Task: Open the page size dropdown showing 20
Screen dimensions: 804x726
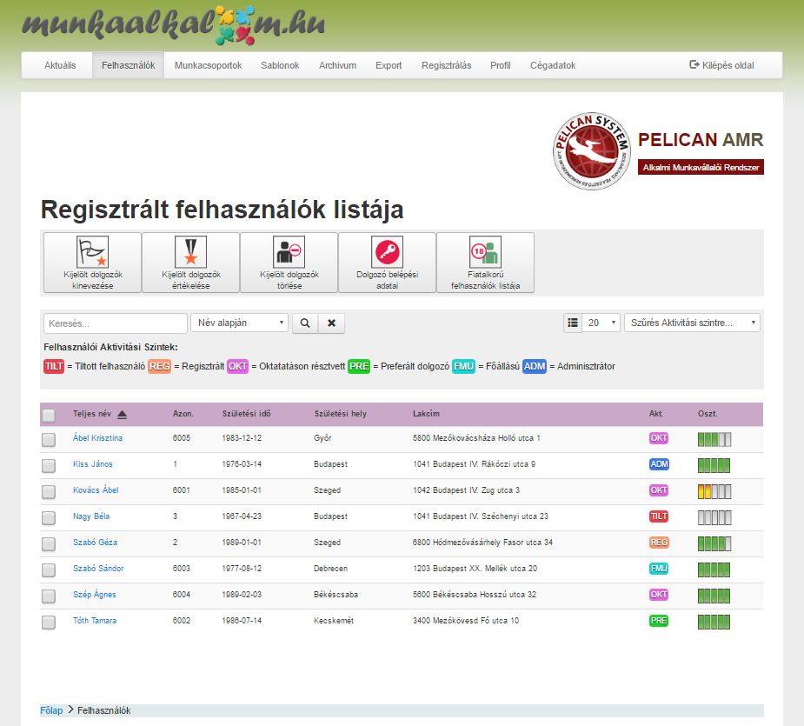Action: pyautogui.click(x=601, y=323)
